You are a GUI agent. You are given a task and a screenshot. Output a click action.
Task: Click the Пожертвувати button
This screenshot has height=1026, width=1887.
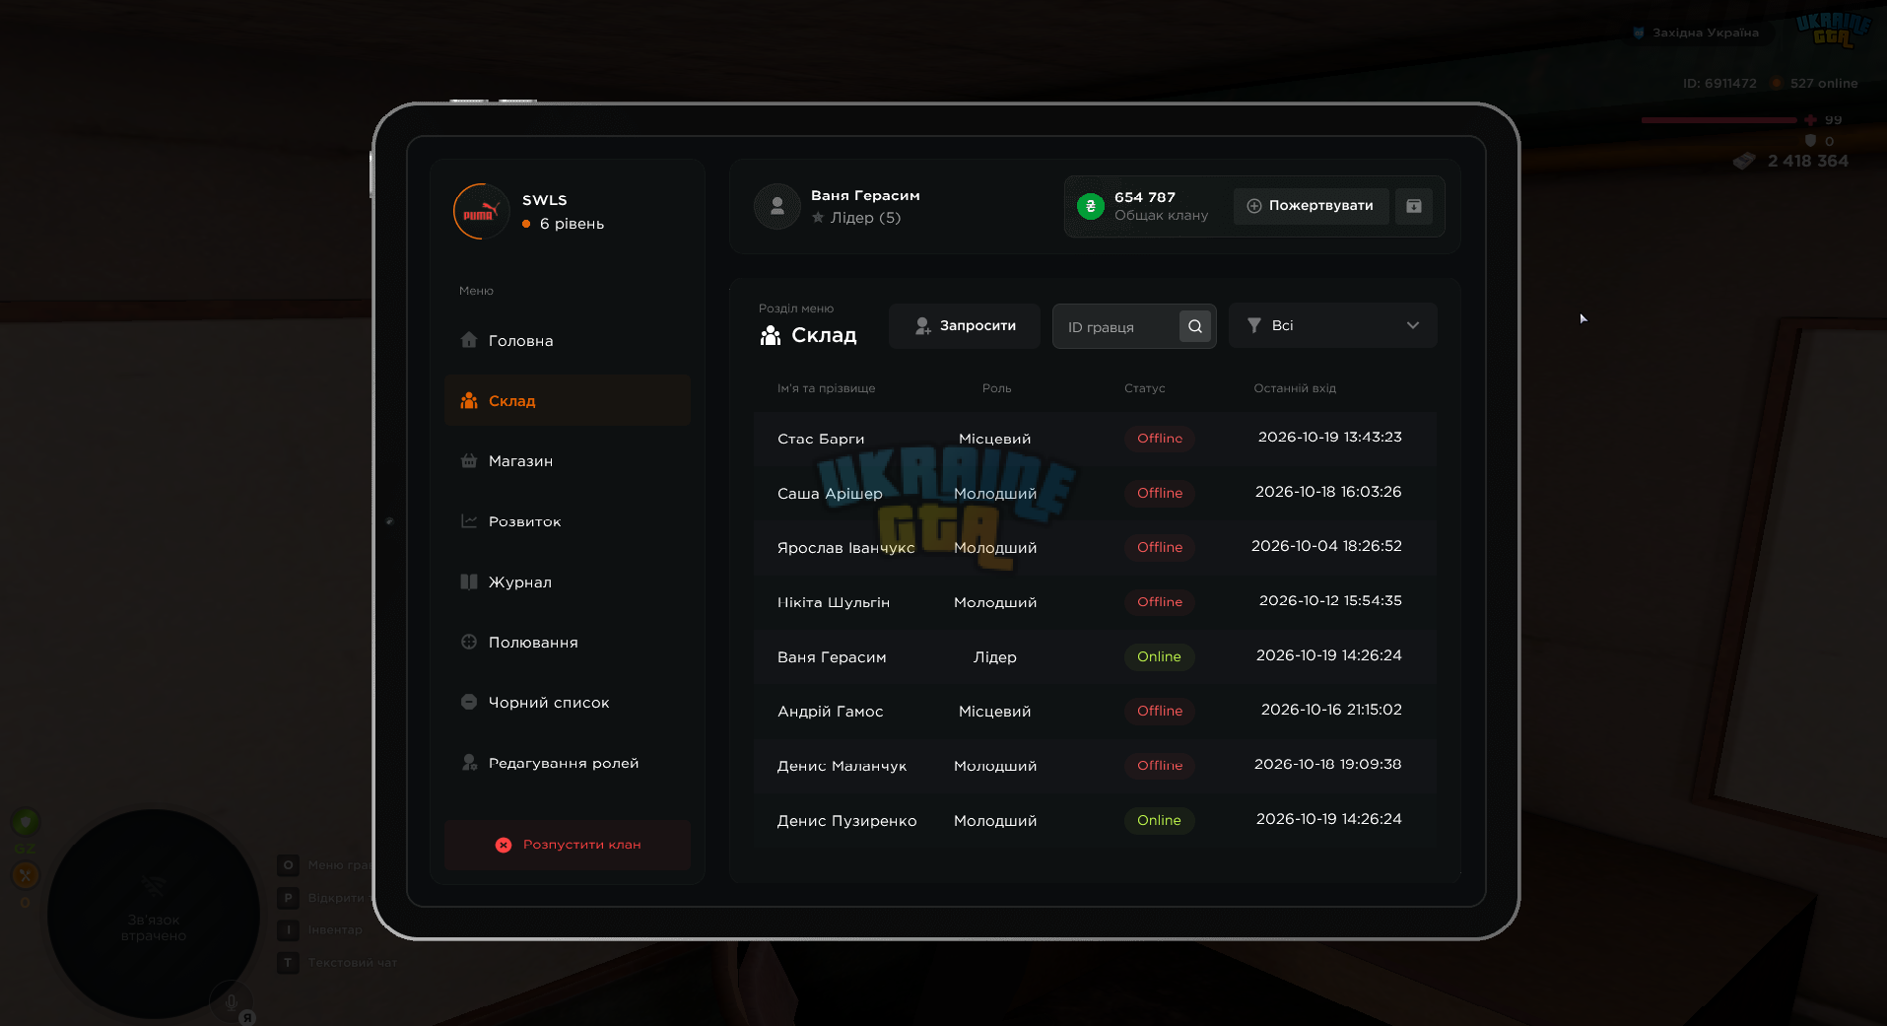tap(1311, 206)
